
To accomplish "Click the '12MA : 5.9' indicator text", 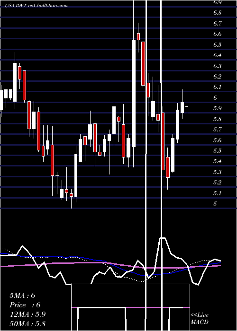I will (27, 314).
